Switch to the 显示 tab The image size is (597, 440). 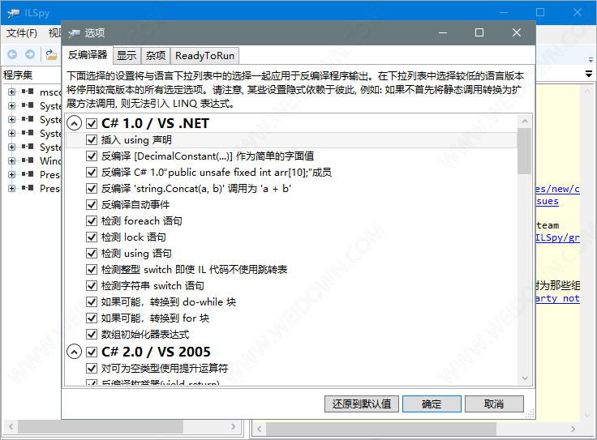click(x=127, y=56)
